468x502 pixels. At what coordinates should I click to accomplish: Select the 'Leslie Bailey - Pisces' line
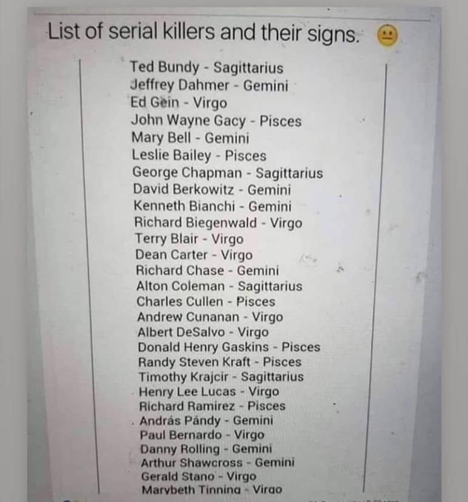(199, 155)
